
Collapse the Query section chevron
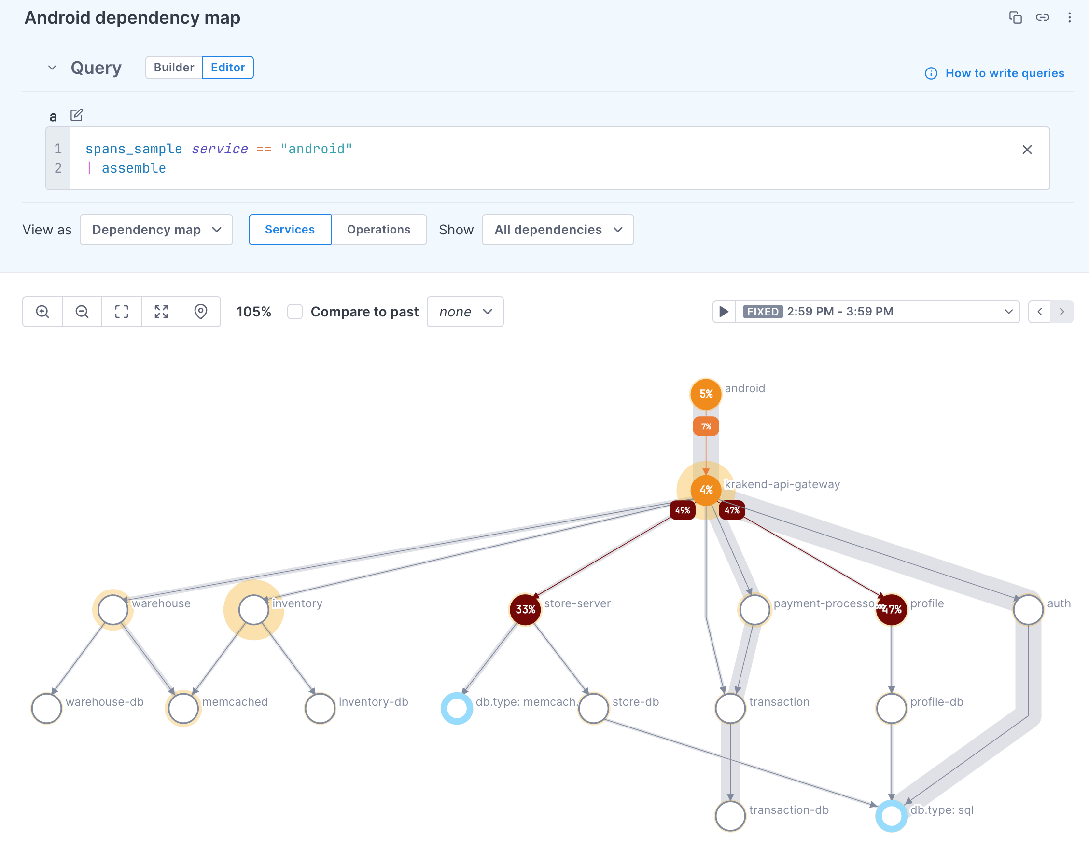tap(52, 67)
